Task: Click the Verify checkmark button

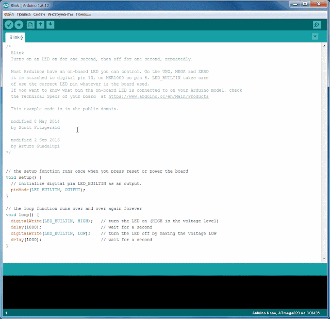Action: click(x=9, y=25)
